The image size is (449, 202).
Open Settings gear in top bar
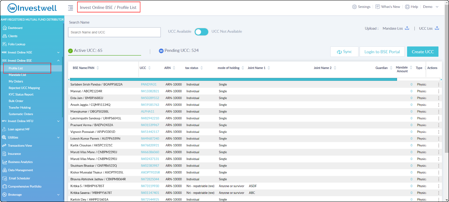354,7
